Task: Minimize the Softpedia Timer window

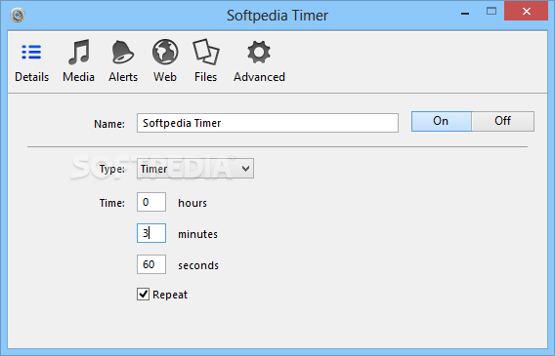Action: 465,14
